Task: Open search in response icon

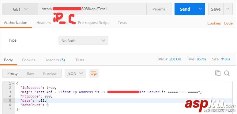Action: (x=227, y=73)
